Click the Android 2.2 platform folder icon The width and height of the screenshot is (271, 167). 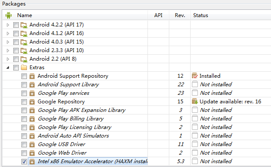pos(24,59)
